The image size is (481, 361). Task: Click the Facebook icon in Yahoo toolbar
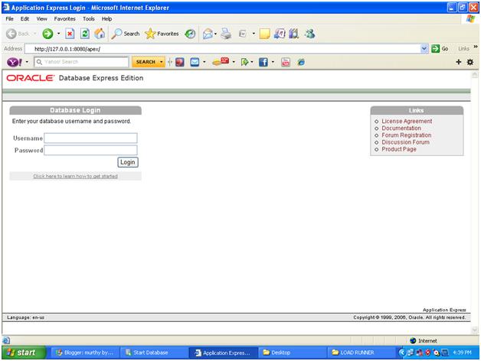[263, 62]
